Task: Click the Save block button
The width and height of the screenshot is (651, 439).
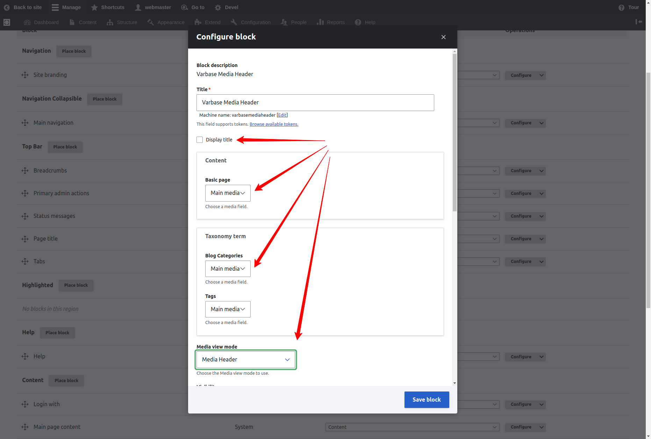Action: tap(427, 400)
